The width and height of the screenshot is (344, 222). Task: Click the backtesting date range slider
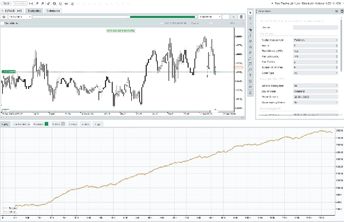coord(115,17)
